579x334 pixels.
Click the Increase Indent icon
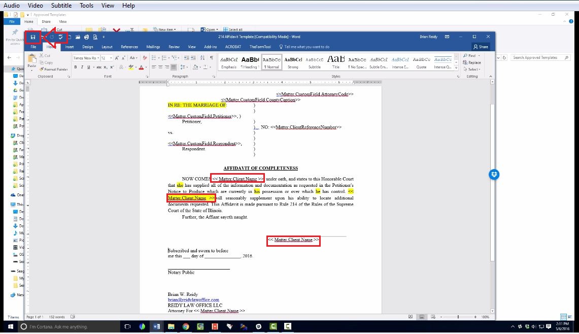coord(193,58)
